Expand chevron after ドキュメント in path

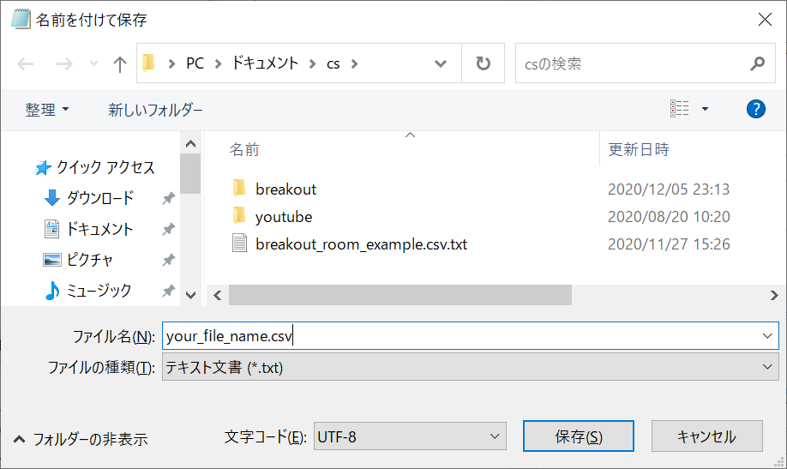pyautogui.click(x=312, y=63)
